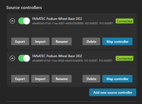Image resolution: width=142 pixels, height=104 pixels.
Task: Add new source controller
Action: 113,92
